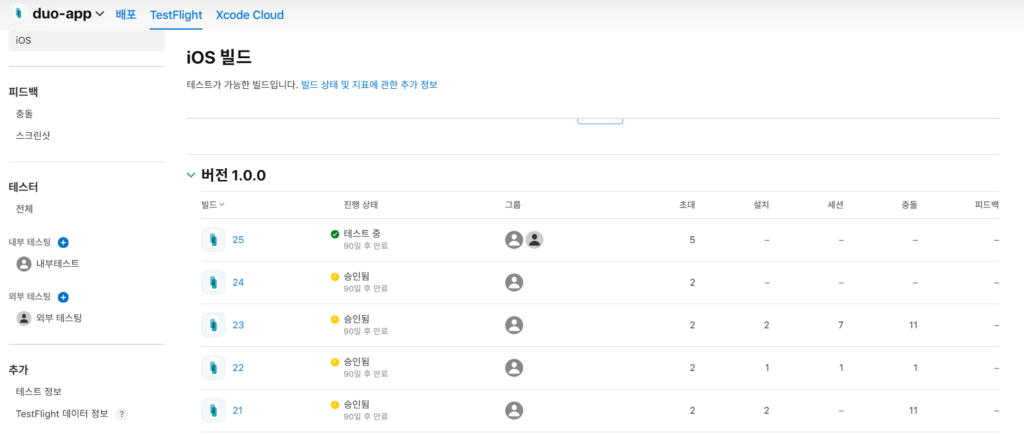Select 충돌 under feedback in sidebar
The height and width of the screenshot is (436, 1024).
point(24,114)
